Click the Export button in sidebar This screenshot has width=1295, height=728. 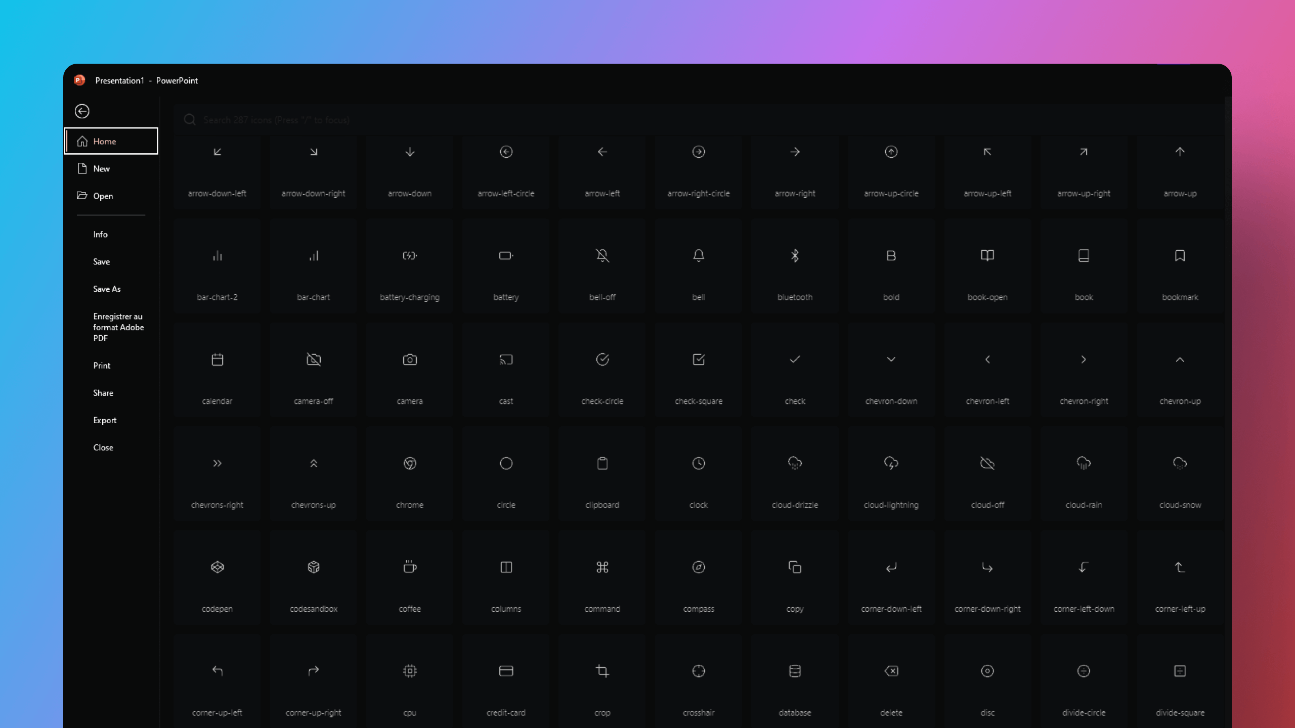point(105,420)
